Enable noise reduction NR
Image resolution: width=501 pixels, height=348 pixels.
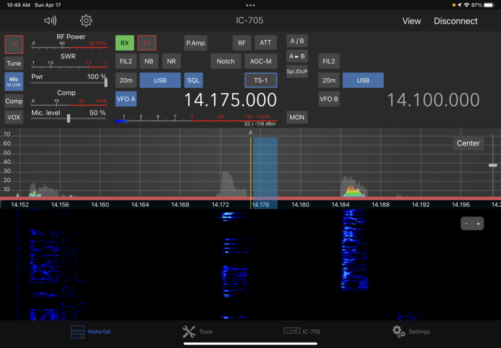click(171, 62)
